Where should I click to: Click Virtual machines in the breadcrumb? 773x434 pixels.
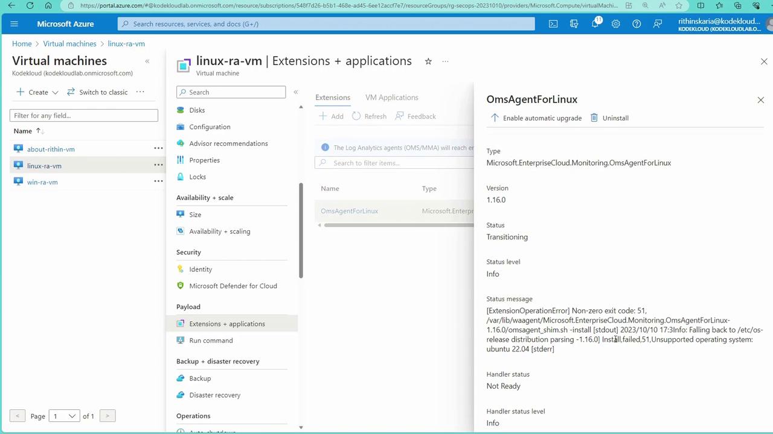click(x=69, y=44)
